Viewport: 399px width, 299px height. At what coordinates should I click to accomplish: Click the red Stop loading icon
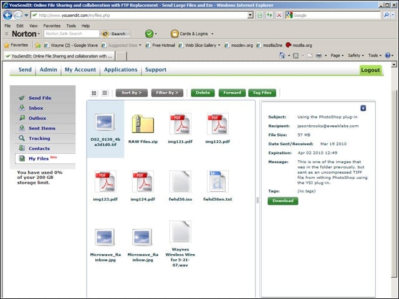click(279, 15)
